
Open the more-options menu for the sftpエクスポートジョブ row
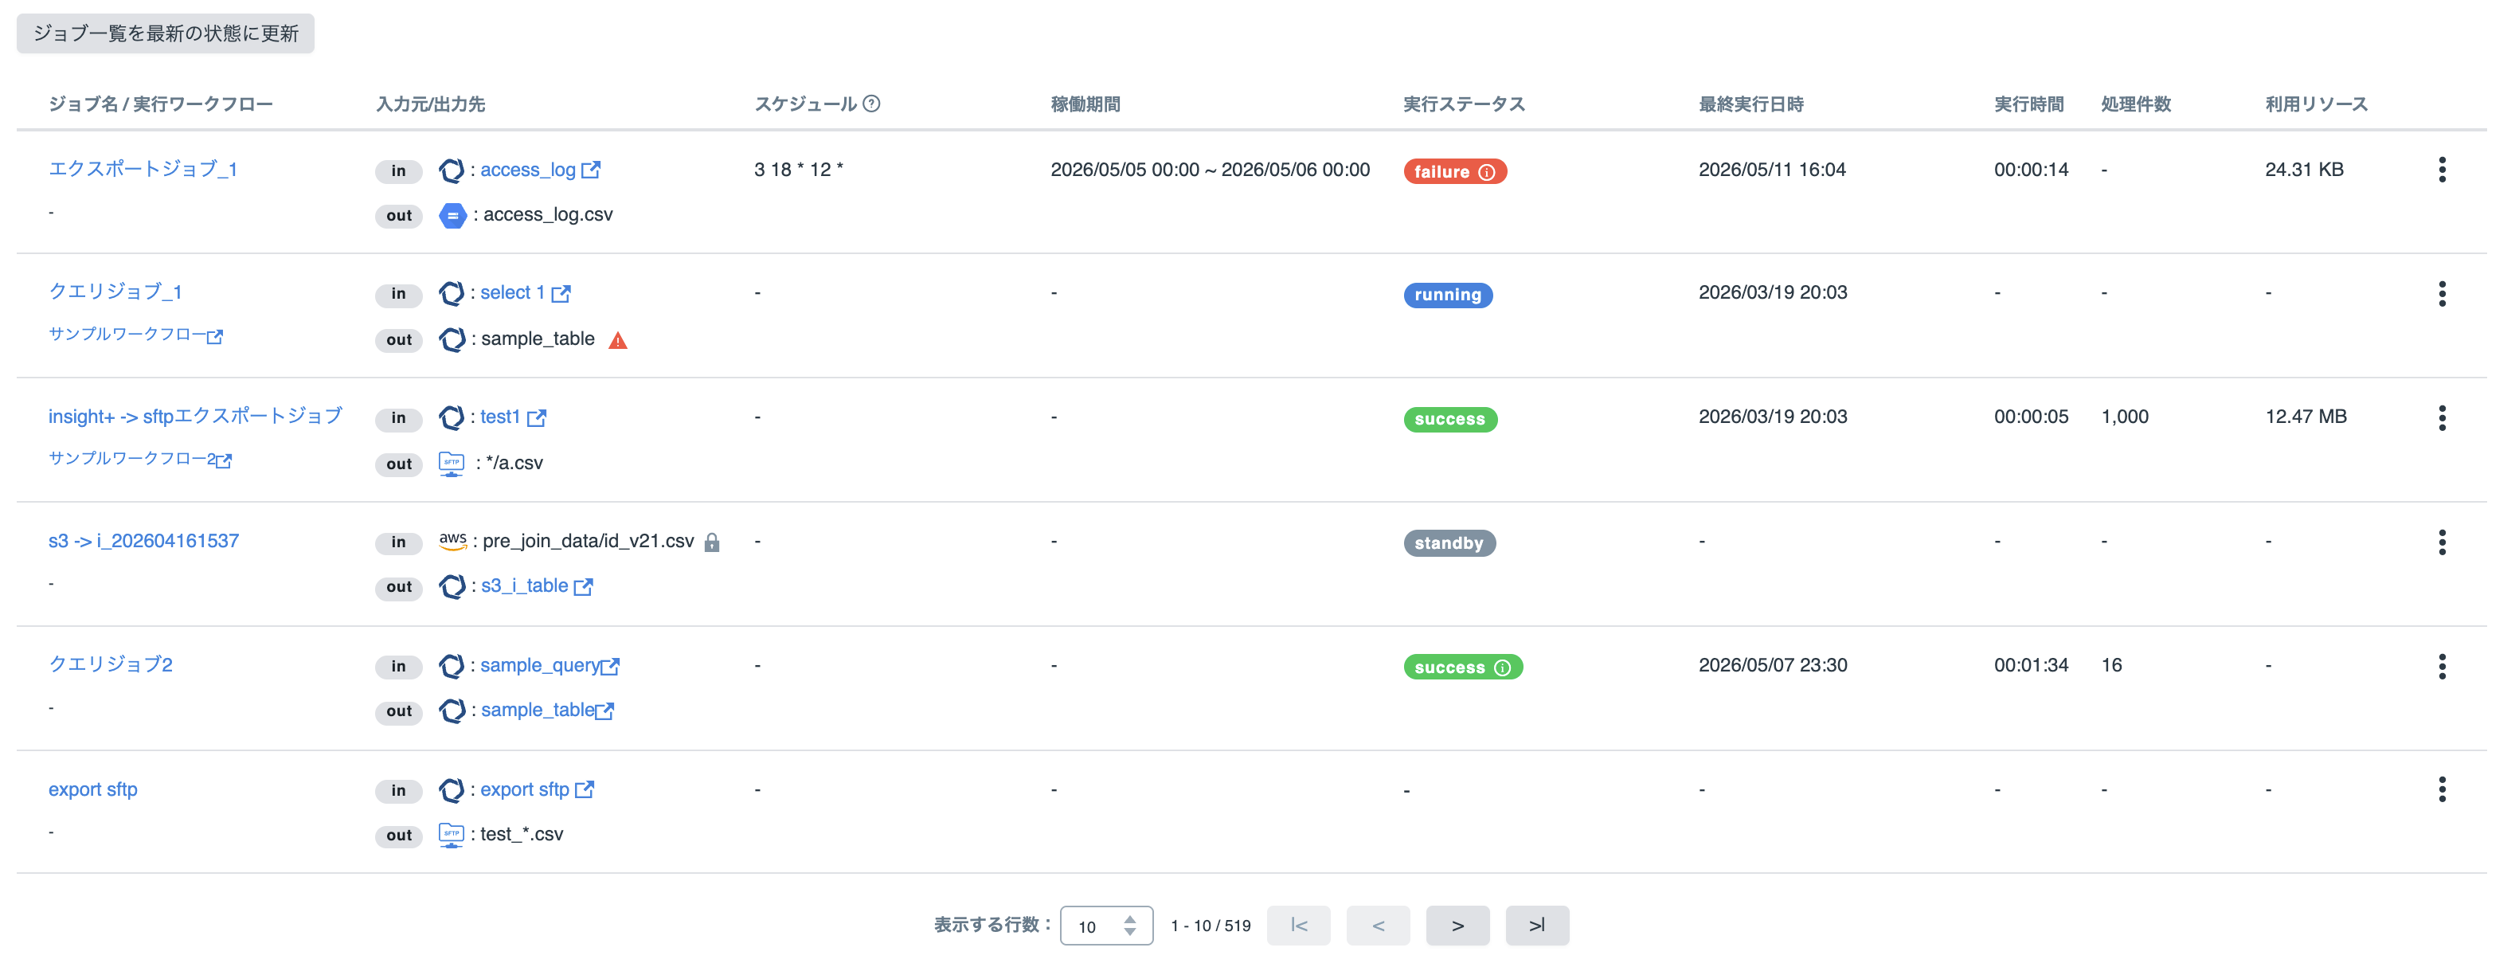point(2442,418)
